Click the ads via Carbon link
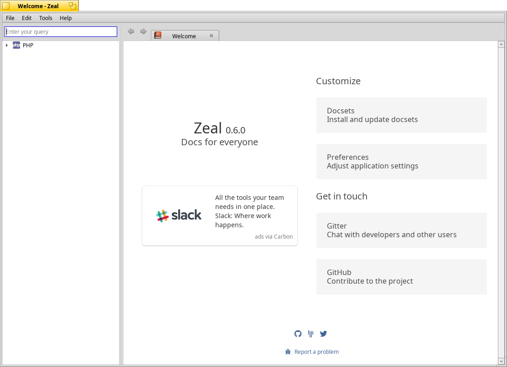Screen dimensions: 507x367 click(274, 237)
